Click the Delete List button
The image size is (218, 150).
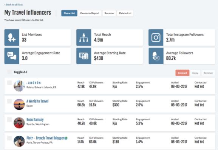click(125, 13)
